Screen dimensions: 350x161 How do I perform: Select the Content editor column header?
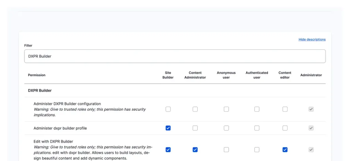[x=285, y=75]
